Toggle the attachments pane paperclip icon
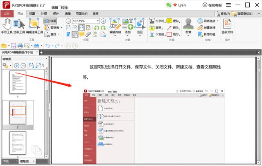Screen dimensions: 262x166 click(88, 35)
